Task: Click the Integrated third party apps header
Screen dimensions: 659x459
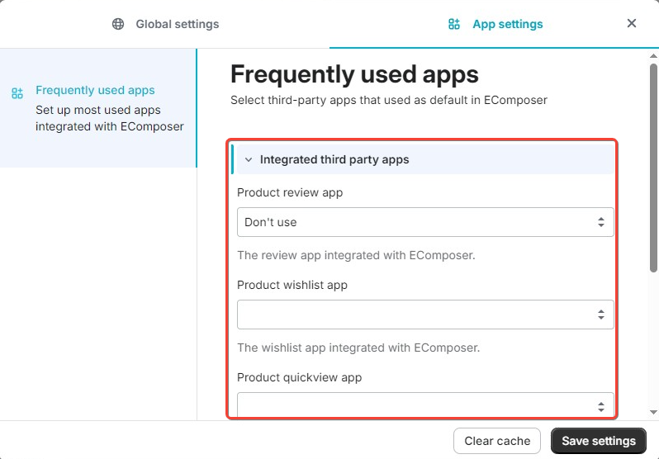Action: click(334, 159)
